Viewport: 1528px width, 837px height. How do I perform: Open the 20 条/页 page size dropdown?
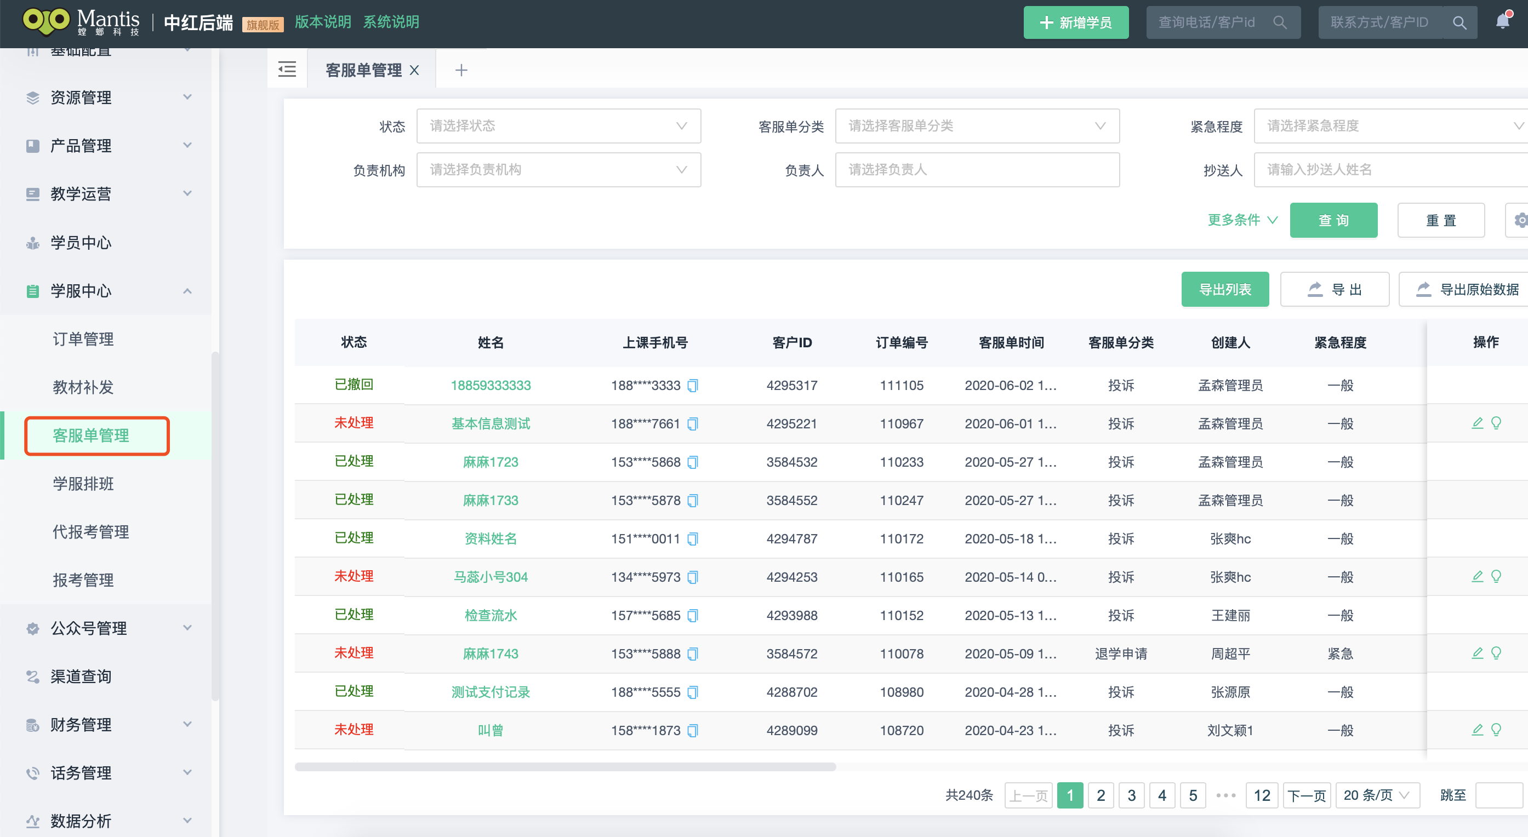pos(1377,795)
